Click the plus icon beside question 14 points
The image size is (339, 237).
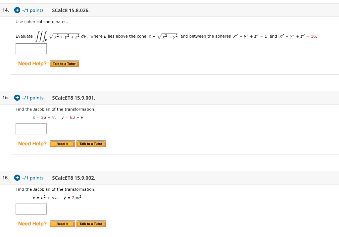coord(17,10)
